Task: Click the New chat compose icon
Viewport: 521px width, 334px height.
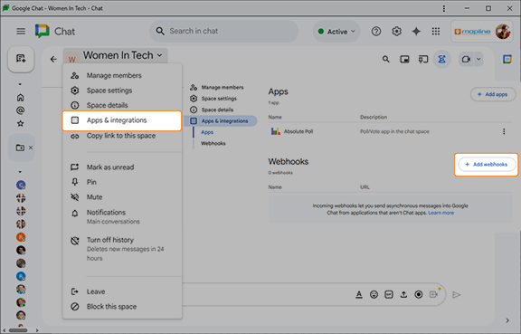Action: click(21, 59)
